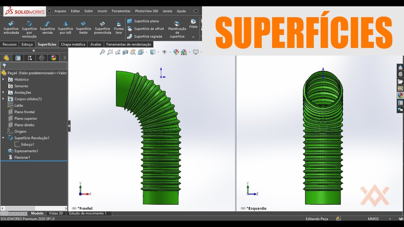Select the Superfície extrudada tool

click(x=11, y=28)
